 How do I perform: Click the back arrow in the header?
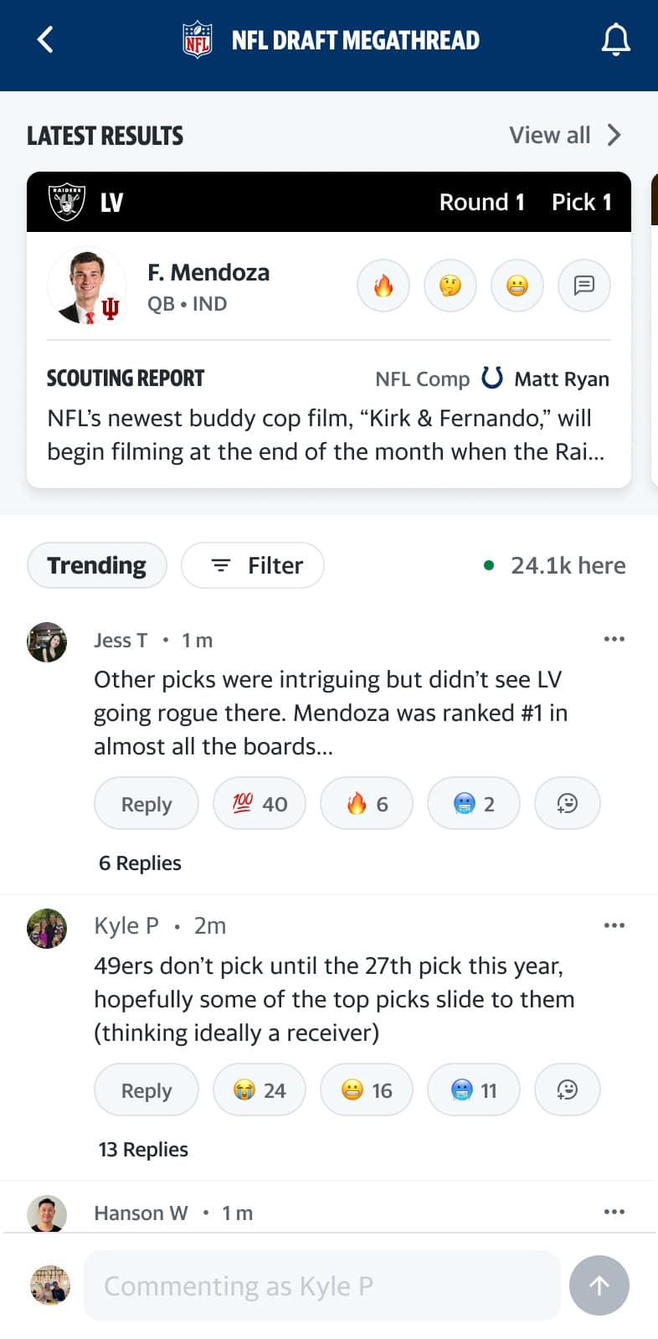click(x=44, y=39)
